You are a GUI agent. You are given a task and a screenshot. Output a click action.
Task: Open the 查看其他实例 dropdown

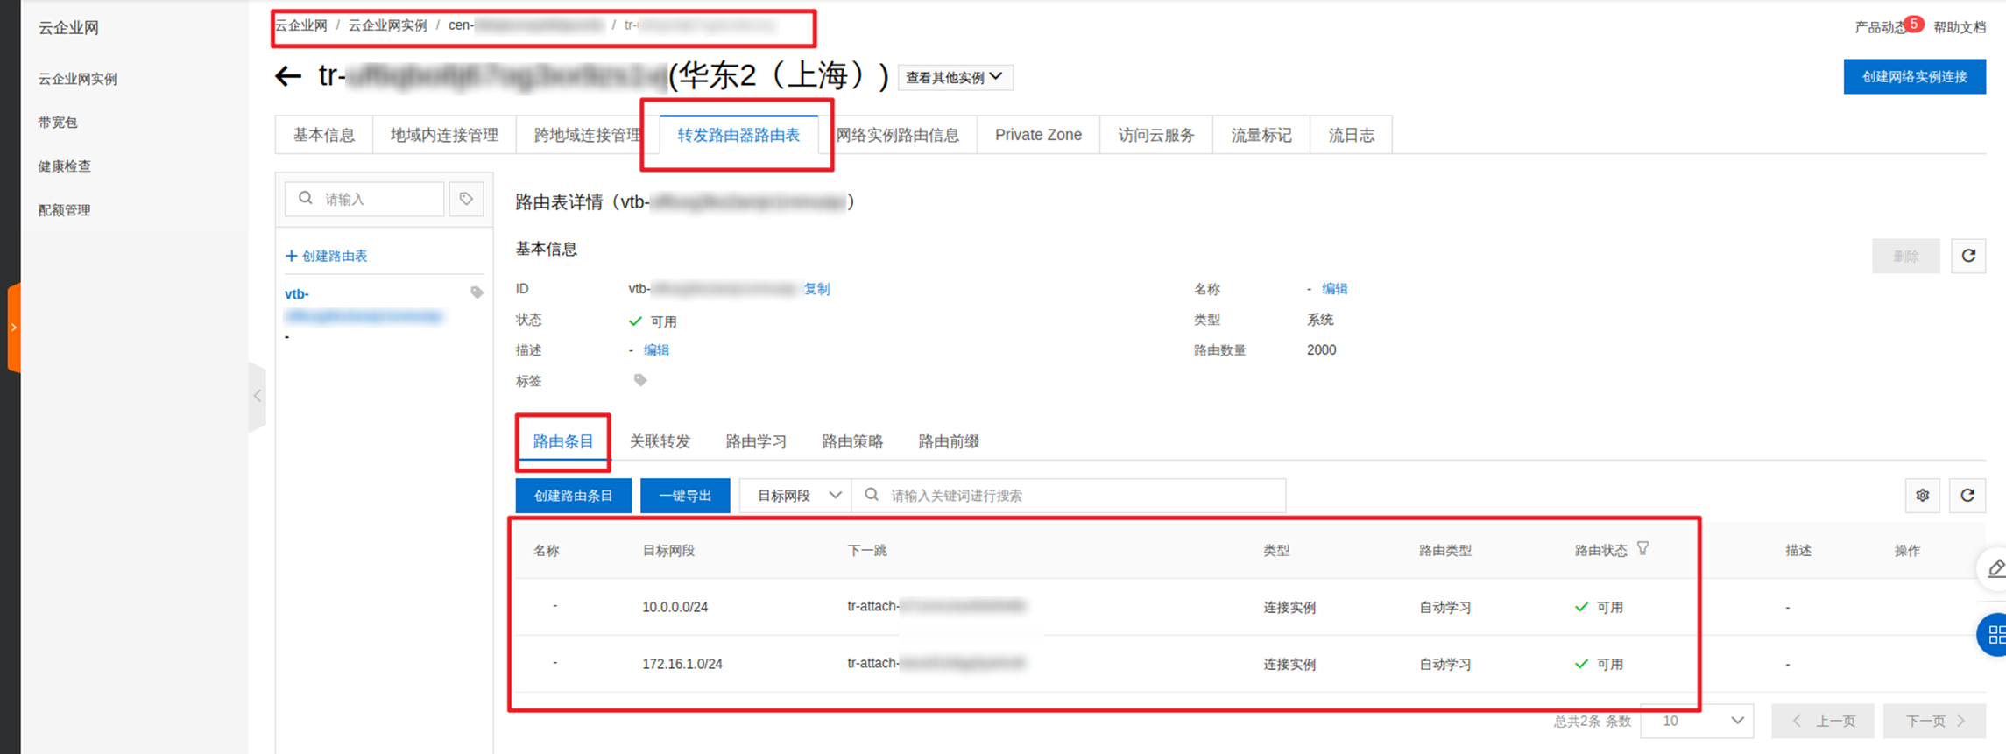click(955, 77)
